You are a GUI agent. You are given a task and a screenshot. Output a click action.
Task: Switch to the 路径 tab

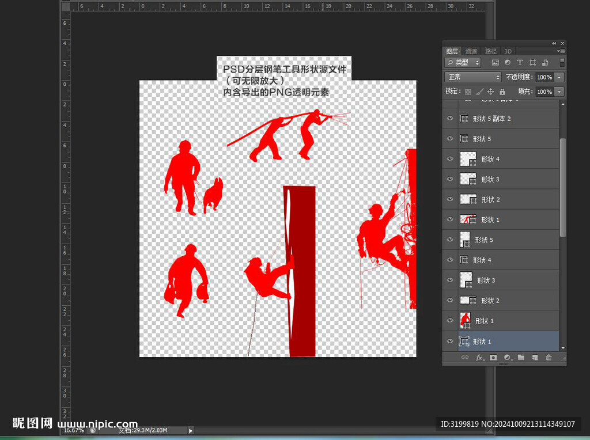pyautogui.click(x=490, y=51)
